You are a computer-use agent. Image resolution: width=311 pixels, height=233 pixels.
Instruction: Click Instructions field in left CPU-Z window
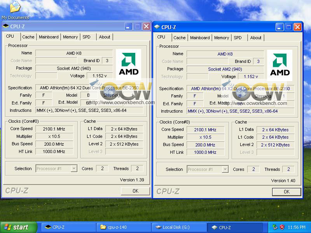[x=89, y=110]
